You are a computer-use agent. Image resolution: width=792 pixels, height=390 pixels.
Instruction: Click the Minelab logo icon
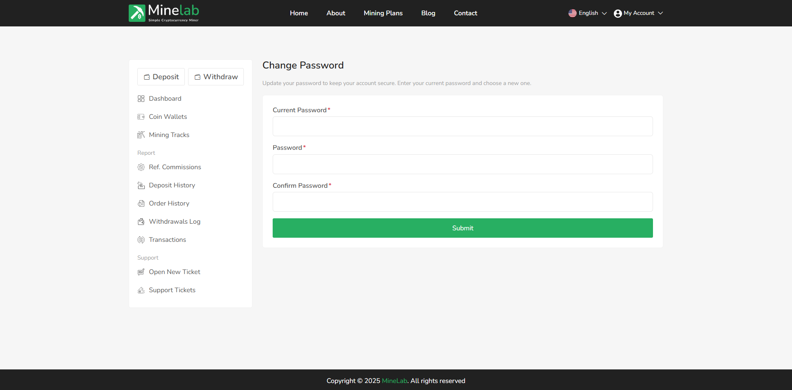pos(137,13)
